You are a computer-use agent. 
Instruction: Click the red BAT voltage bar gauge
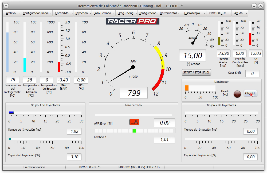250,39
